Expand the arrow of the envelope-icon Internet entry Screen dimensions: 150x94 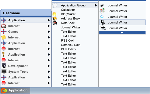click(49, 37)
